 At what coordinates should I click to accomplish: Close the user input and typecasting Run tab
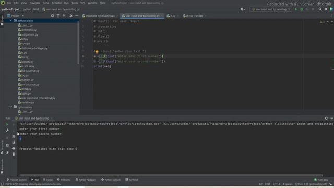(x=52, y=119)
